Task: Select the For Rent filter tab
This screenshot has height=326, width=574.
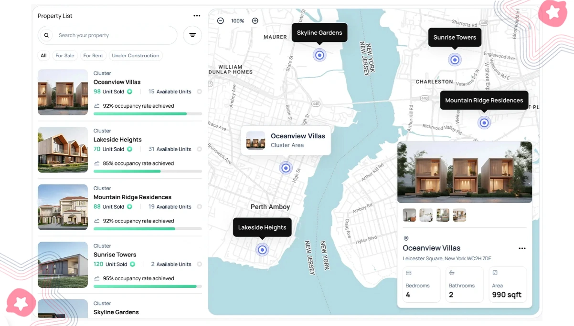Action: [x=93, y=56]
